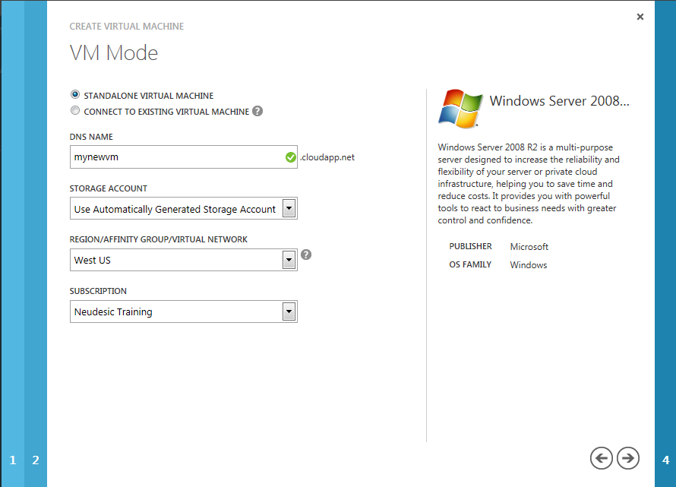Click the forward arrow navigation icon
This screenshot has width=676, height=487.
pos(627,458)
